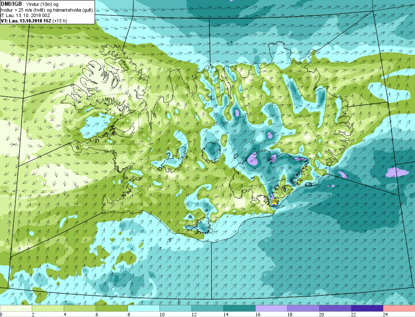This screenshot has width=415, height=317.
Task: Click the 22–24 m/s dark indigo swatch
Action: [x=367, y=308]
